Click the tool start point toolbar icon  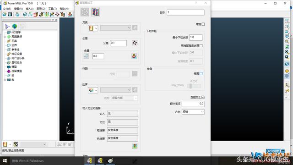pos(41,14)
